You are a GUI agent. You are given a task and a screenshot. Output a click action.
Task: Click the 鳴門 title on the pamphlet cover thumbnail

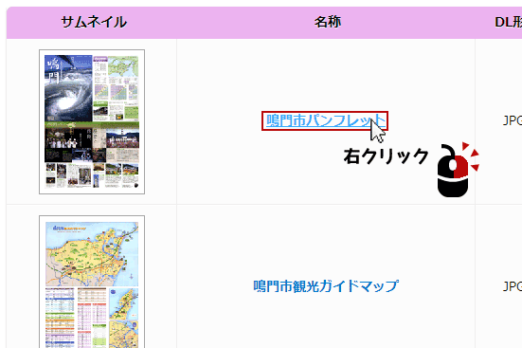53,71
